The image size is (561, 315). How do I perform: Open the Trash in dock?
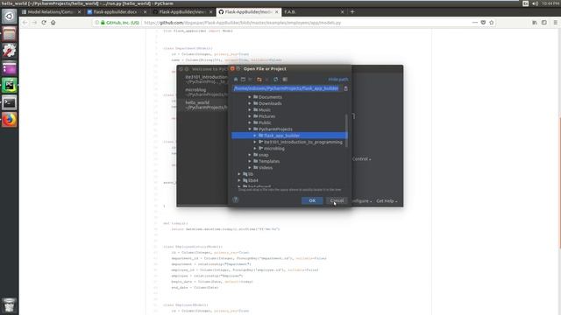(10, 305)
